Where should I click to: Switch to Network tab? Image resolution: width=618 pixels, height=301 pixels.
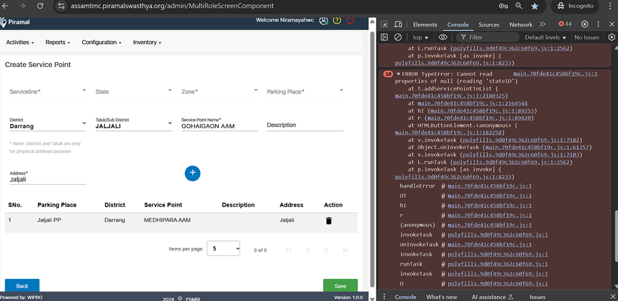(x=521, y=25)
